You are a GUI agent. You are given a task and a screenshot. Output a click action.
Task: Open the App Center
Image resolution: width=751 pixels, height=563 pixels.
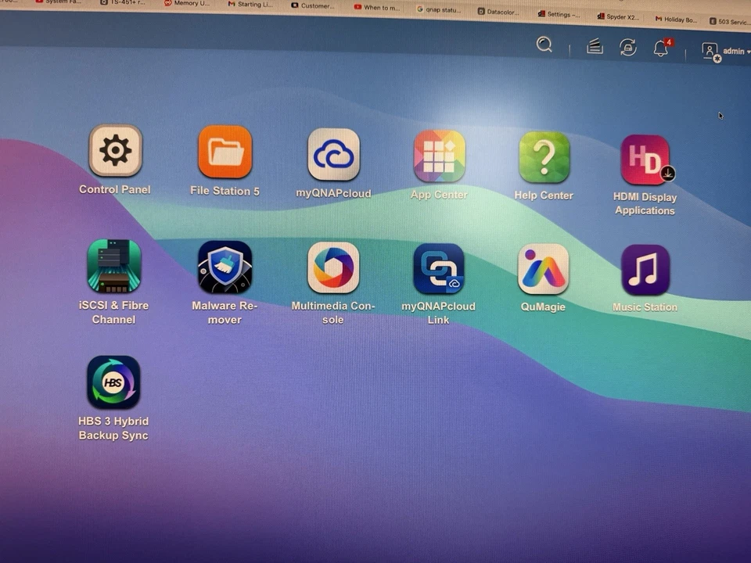click(x=439, y=156)
